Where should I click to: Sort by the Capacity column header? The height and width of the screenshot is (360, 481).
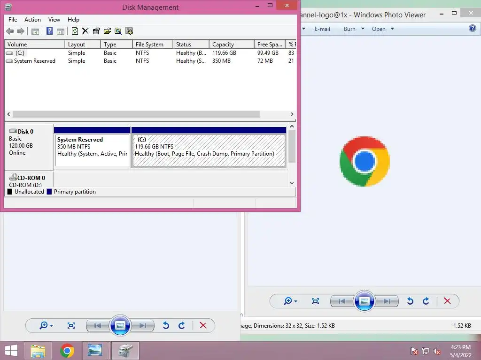[x=232, y=45]
